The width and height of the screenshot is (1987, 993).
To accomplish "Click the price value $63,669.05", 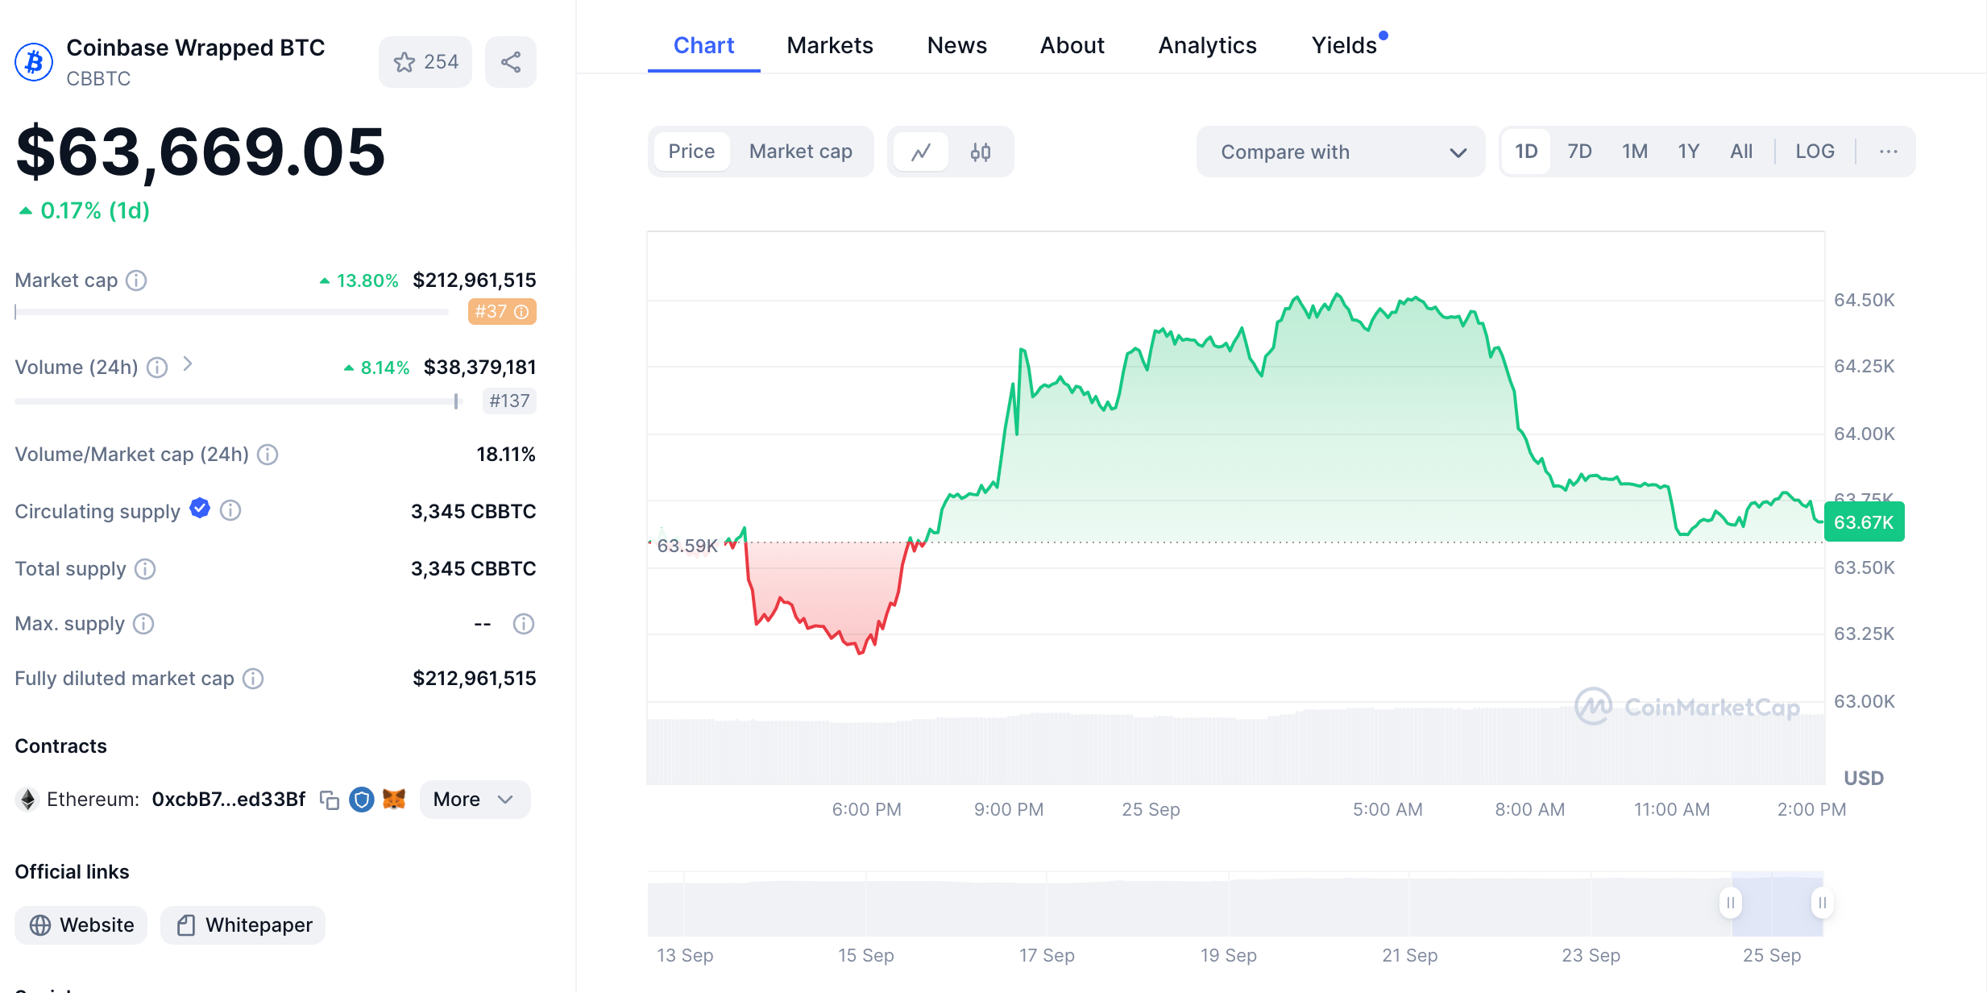I will pos(201,152).
